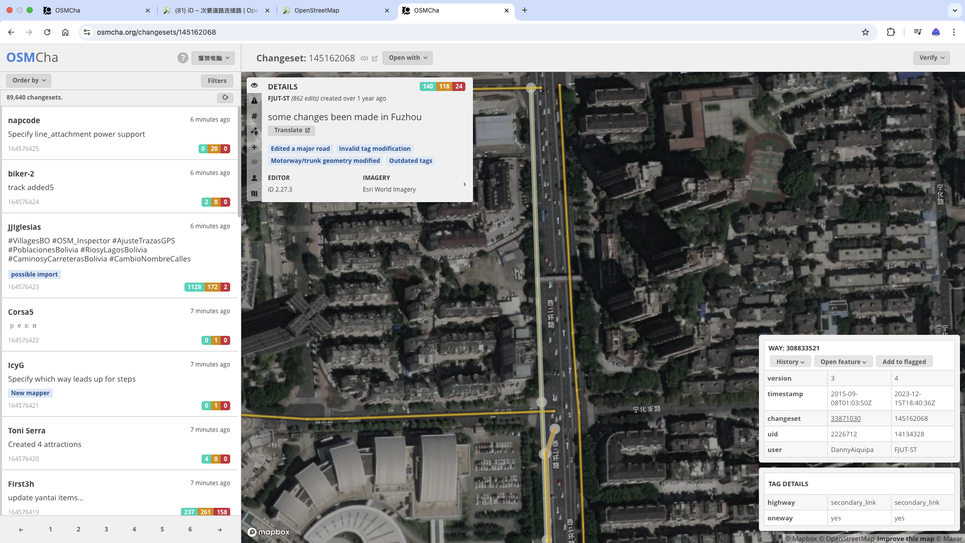Expand the Open with dropdown
The width and height of the screenshot is (965, 543).
(408, 58)
